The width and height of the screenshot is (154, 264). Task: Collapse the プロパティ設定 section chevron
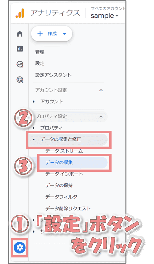101,116
